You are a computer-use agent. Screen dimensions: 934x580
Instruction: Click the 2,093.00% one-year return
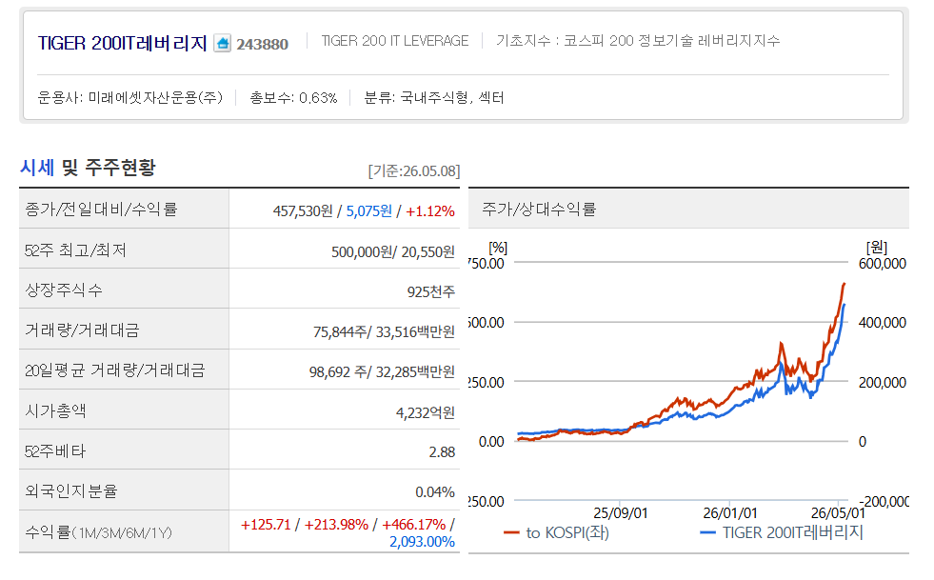click(x=422, y=542)
